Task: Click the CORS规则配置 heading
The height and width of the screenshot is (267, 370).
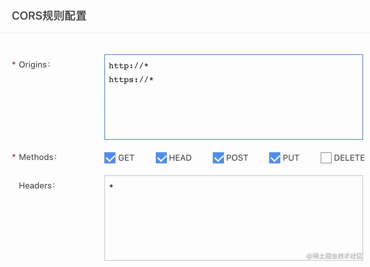Action: pyautogui.click(x=49, y=16)
